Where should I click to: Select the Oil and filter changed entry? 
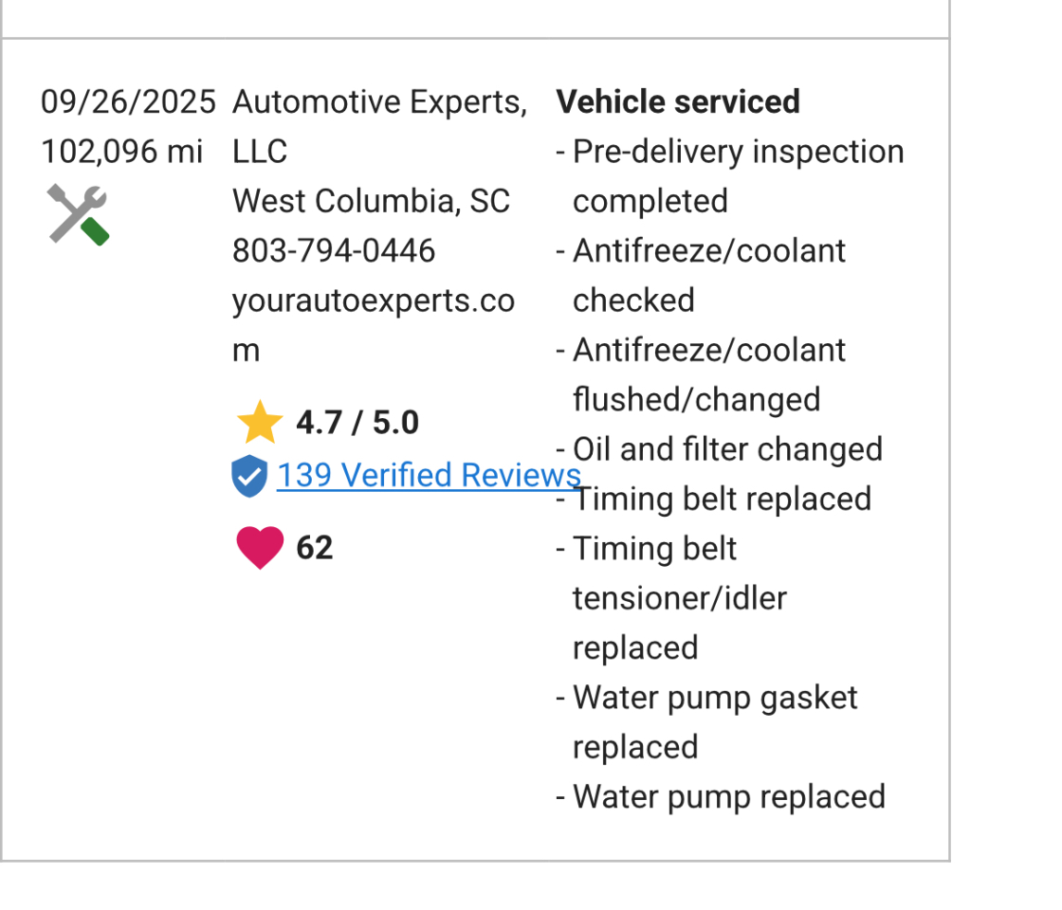tap(727, 449)
